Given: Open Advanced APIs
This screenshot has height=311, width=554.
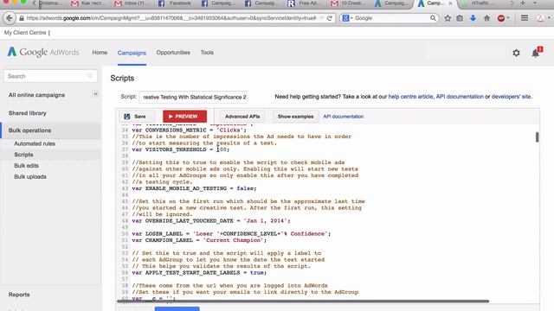Looking at the screenshot, I should 242,117.
